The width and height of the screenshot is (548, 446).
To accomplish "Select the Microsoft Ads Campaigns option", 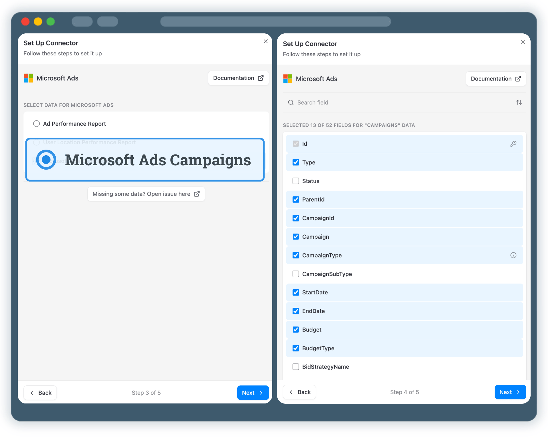I will point(46,160).
